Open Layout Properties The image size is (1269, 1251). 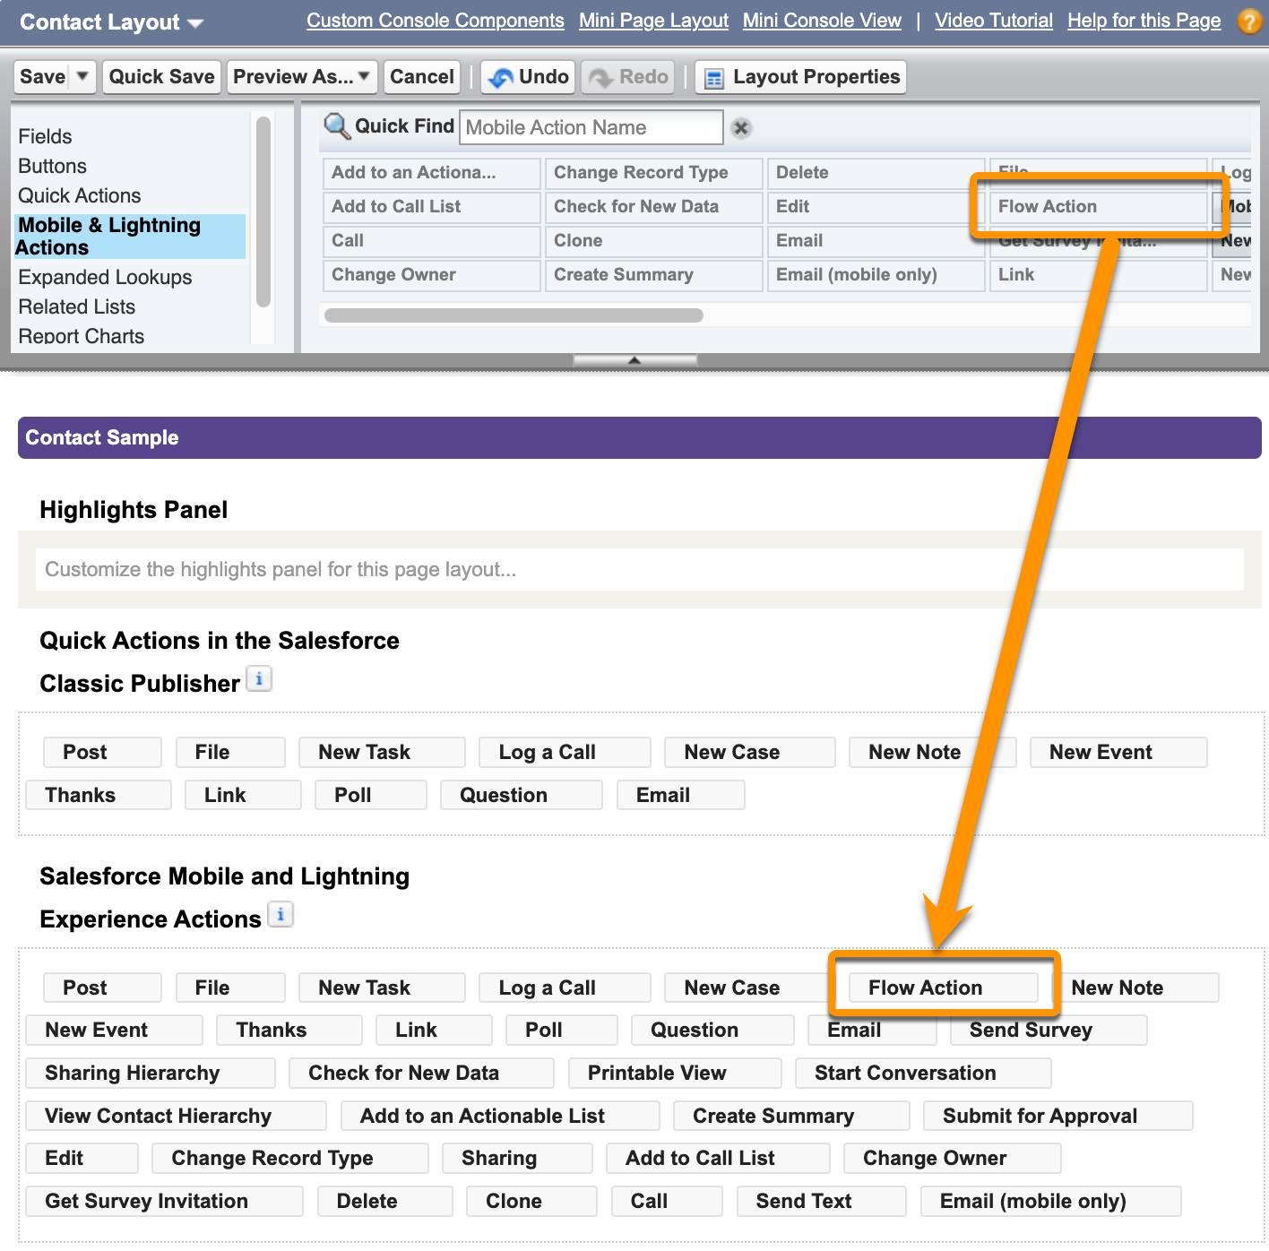tap(801, 77)
